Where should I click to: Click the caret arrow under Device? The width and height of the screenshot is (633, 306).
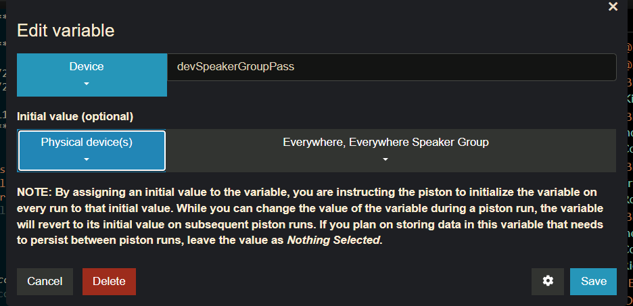pyautogui.click(x=87, y=84)
